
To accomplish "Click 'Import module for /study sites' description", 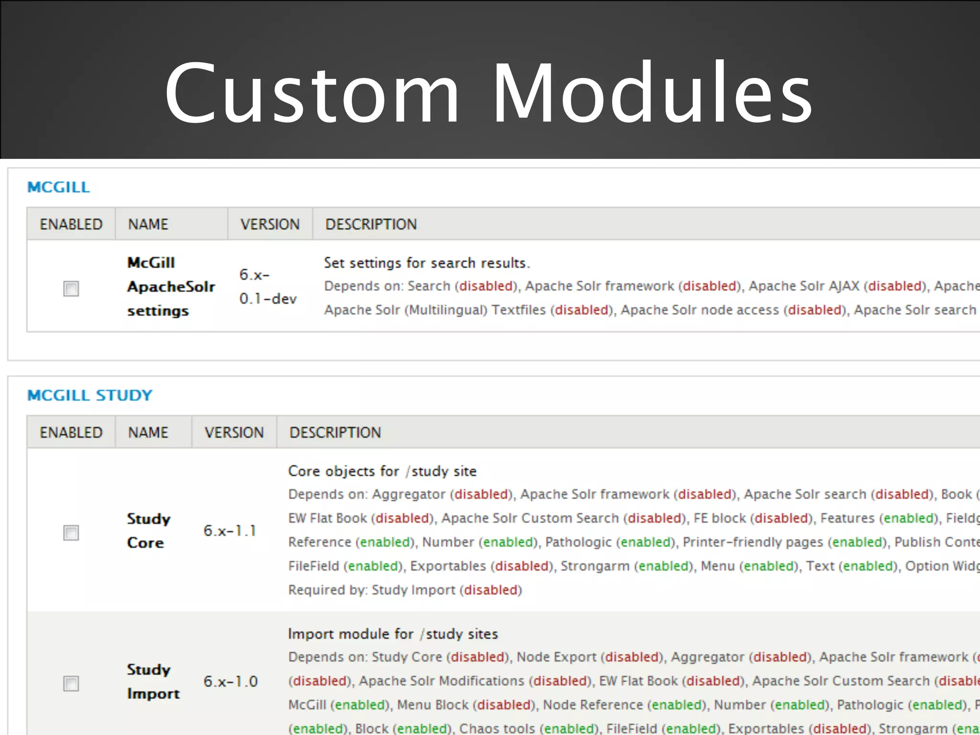I will point(393,634).
